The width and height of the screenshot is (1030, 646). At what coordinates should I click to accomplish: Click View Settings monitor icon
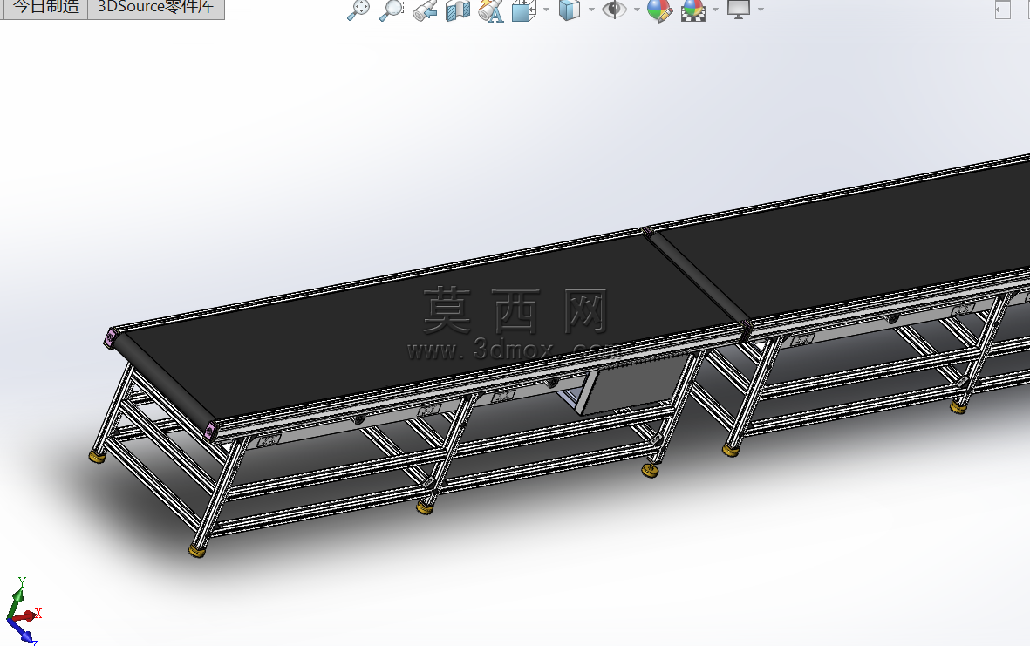click(739, 10)
